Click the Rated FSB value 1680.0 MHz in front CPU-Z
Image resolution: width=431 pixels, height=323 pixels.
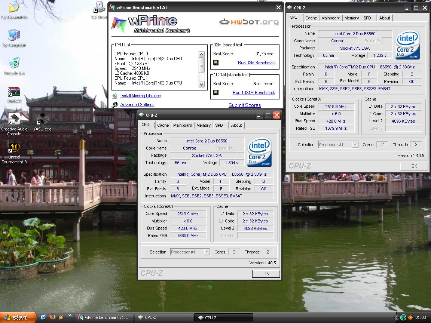(x=188, y=236)
